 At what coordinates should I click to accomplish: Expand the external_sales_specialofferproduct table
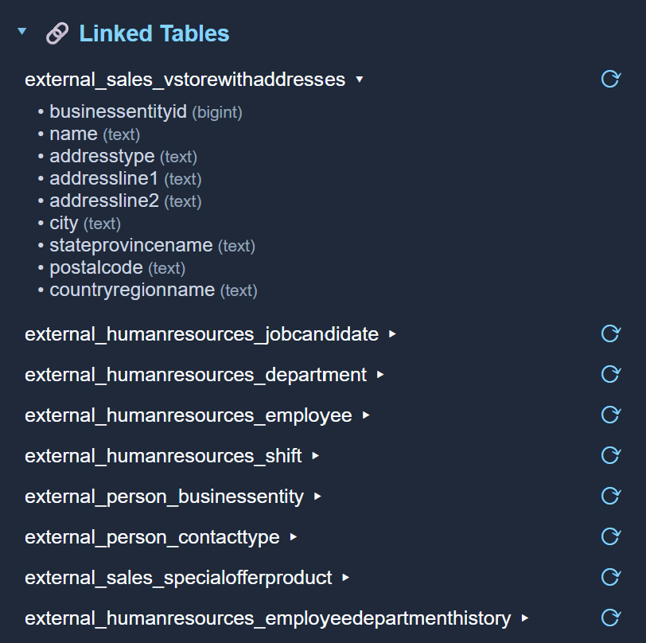(x=344, y=578)
